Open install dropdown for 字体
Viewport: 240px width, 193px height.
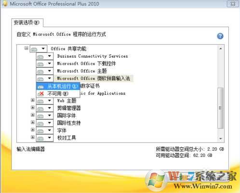(45, 130)
